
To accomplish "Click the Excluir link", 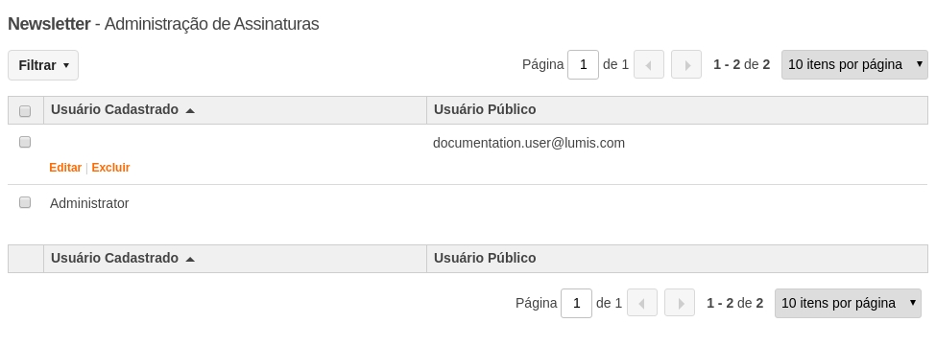I will coord(110,168).
